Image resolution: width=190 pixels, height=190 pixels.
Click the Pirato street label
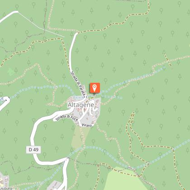[x=87, y=125]
